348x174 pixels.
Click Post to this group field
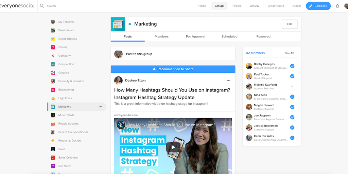[x=173, y=54]
